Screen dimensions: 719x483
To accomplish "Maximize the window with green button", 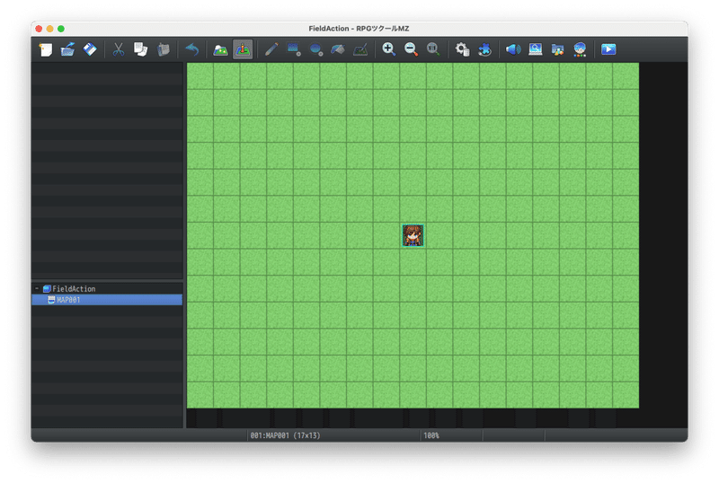I will (61, 29).
